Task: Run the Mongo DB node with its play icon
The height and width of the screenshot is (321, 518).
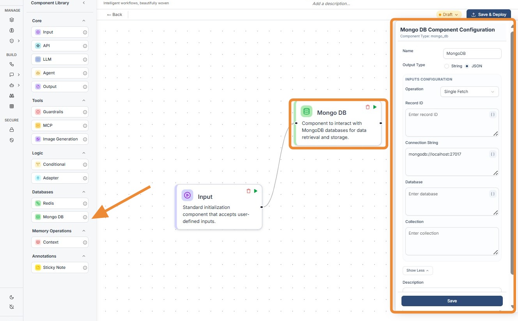Action: click(375, 107)
